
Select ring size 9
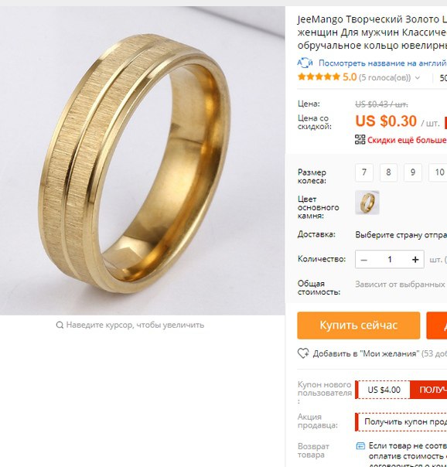coord(413,172)
